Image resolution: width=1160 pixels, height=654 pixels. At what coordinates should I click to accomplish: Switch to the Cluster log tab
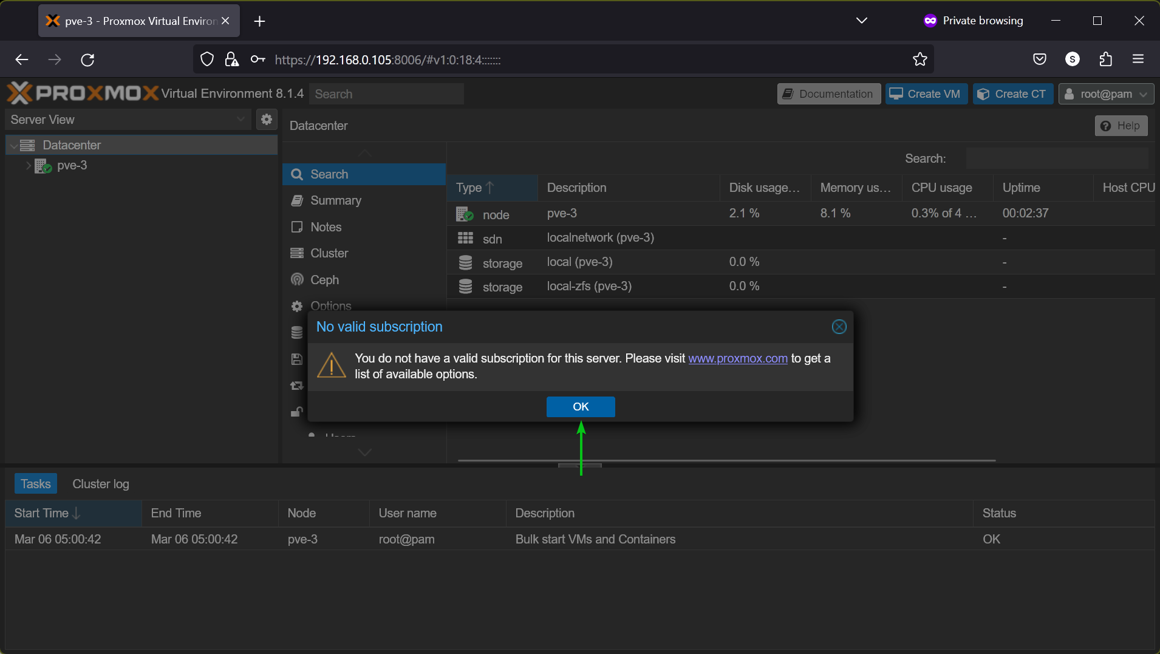[101, 484]
